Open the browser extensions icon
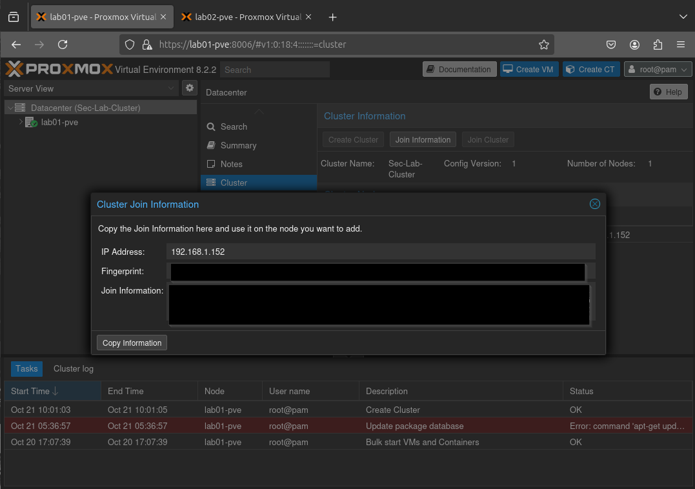Image resolution: width=695 pixels, height=489 pixels. [658, 45]
